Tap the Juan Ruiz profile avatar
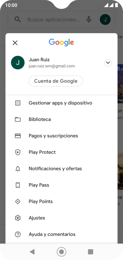123x260 pixels. click(x=18, y=63)
